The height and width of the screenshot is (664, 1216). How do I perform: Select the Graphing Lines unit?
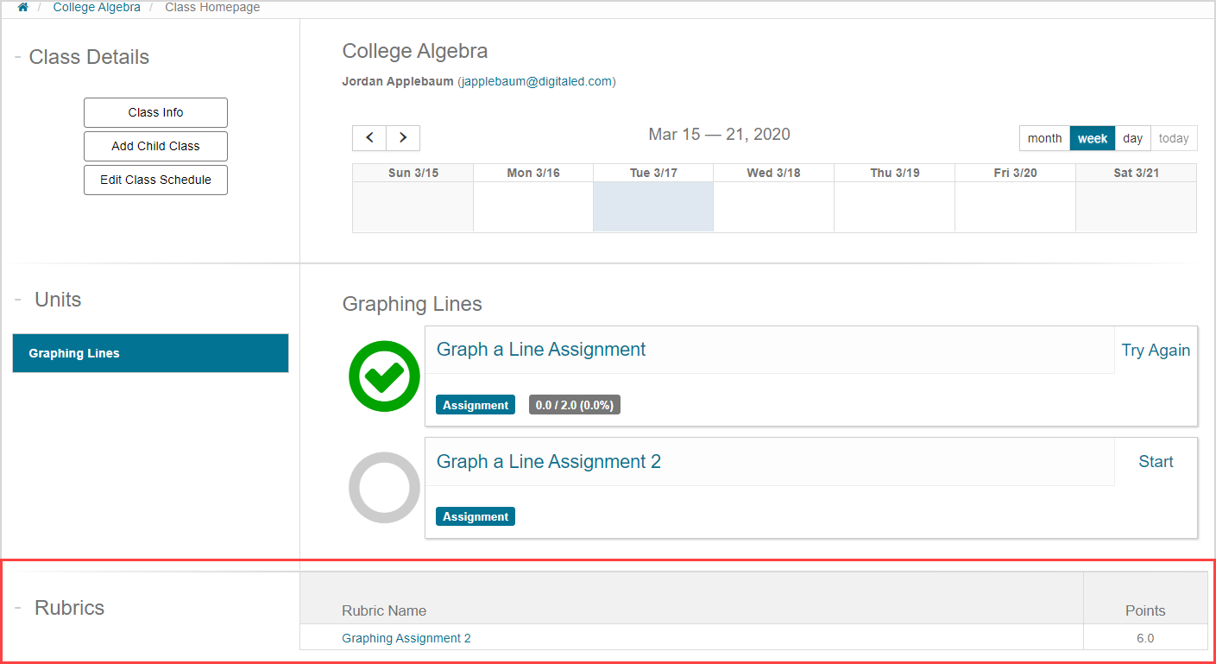(150, 353)
